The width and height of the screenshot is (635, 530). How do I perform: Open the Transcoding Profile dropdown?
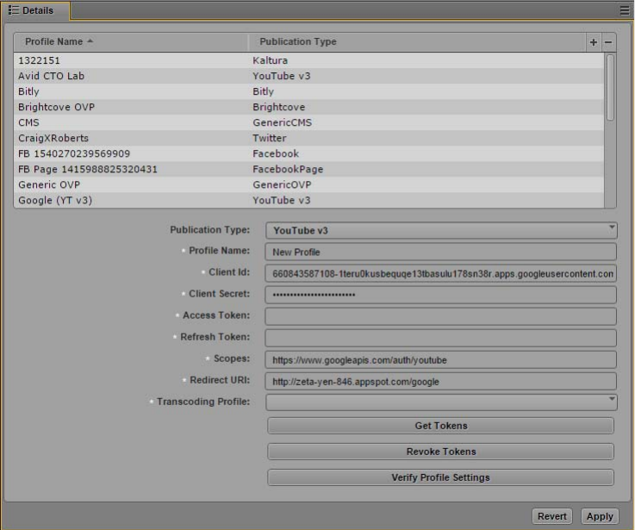click(x=441, y=402)
